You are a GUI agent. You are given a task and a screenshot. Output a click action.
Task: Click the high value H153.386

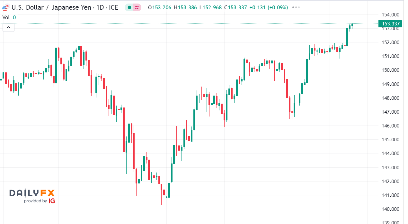click(185, 7)
